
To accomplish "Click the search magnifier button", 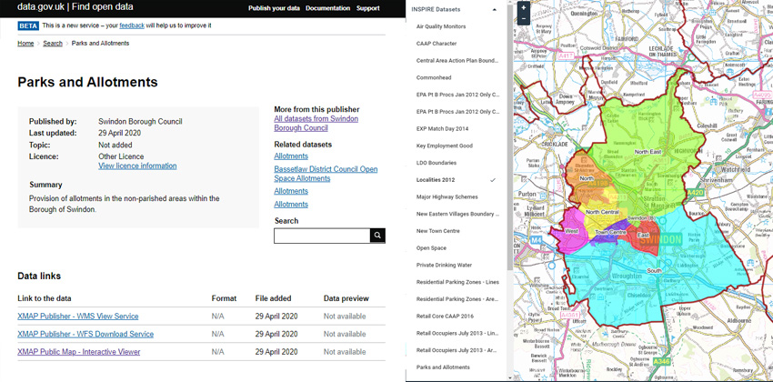I will (x=377, y=236).
